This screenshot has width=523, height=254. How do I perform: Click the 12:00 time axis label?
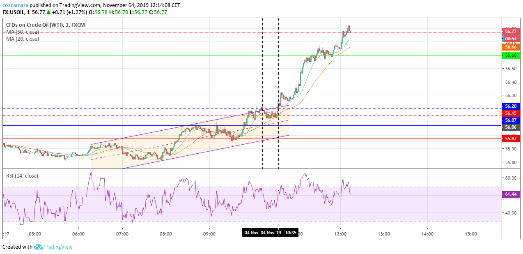click(x=340, y=234)
